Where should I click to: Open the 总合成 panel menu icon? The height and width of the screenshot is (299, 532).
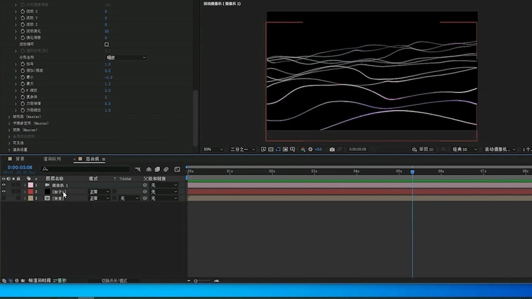coord(103,159)
